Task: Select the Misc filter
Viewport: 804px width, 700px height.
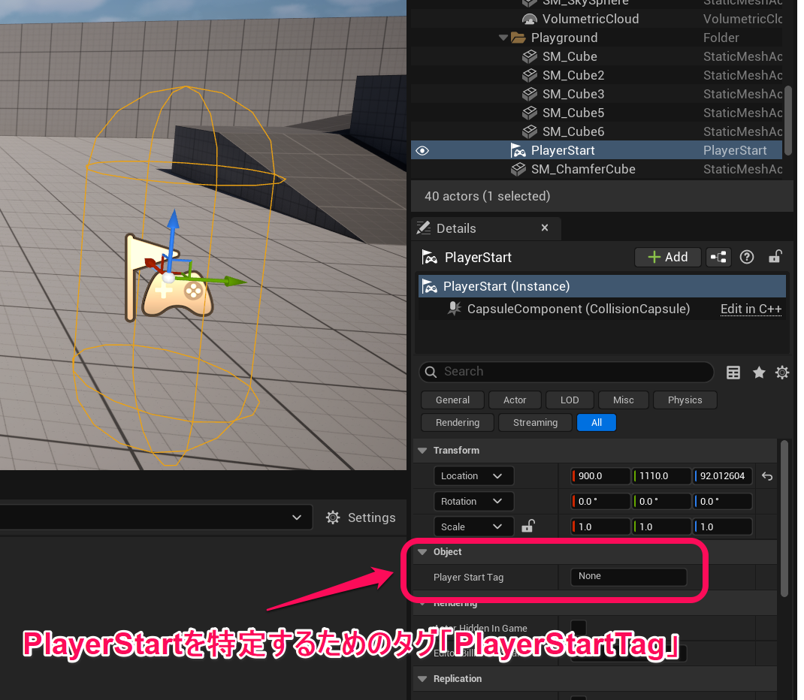Action: (624, 400)
